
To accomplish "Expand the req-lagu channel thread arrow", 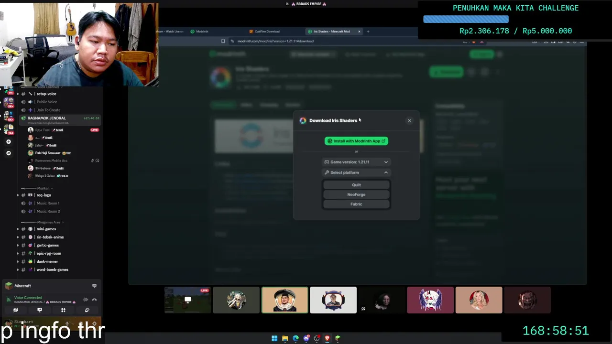I will point(18,195).
